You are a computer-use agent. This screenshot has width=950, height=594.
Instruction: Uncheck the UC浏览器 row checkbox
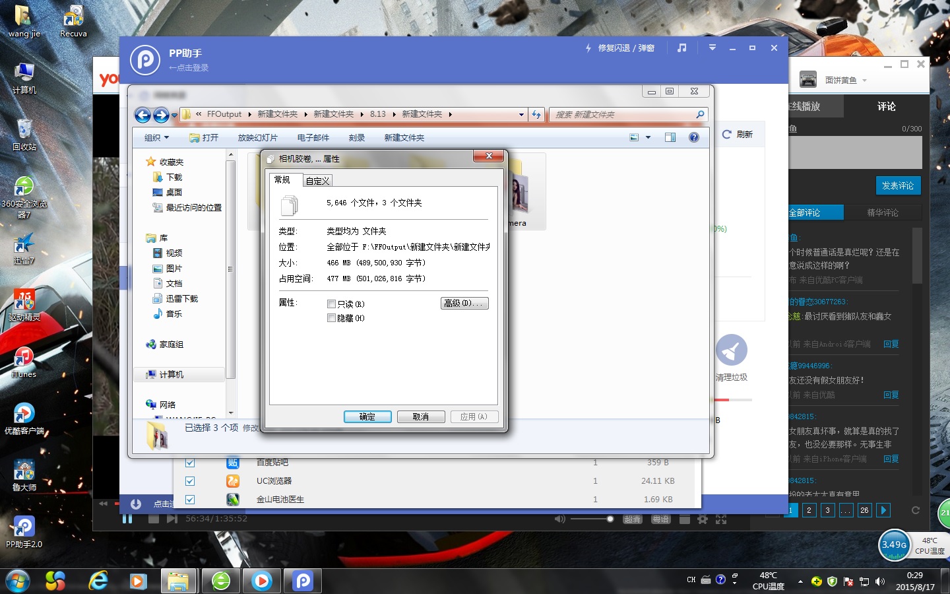[190, 481]
